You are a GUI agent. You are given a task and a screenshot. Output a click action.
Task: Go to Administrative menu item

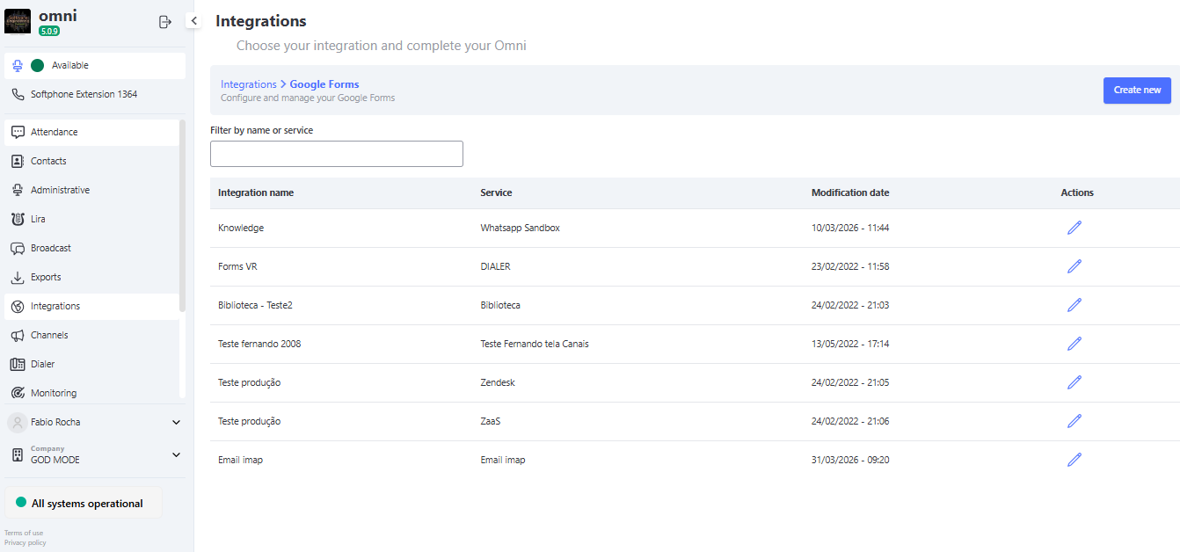91,190
